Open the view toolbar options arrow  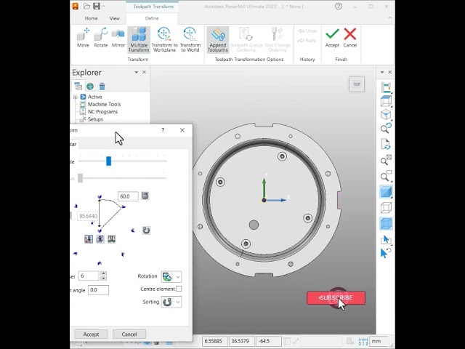(x=382, y=72)
